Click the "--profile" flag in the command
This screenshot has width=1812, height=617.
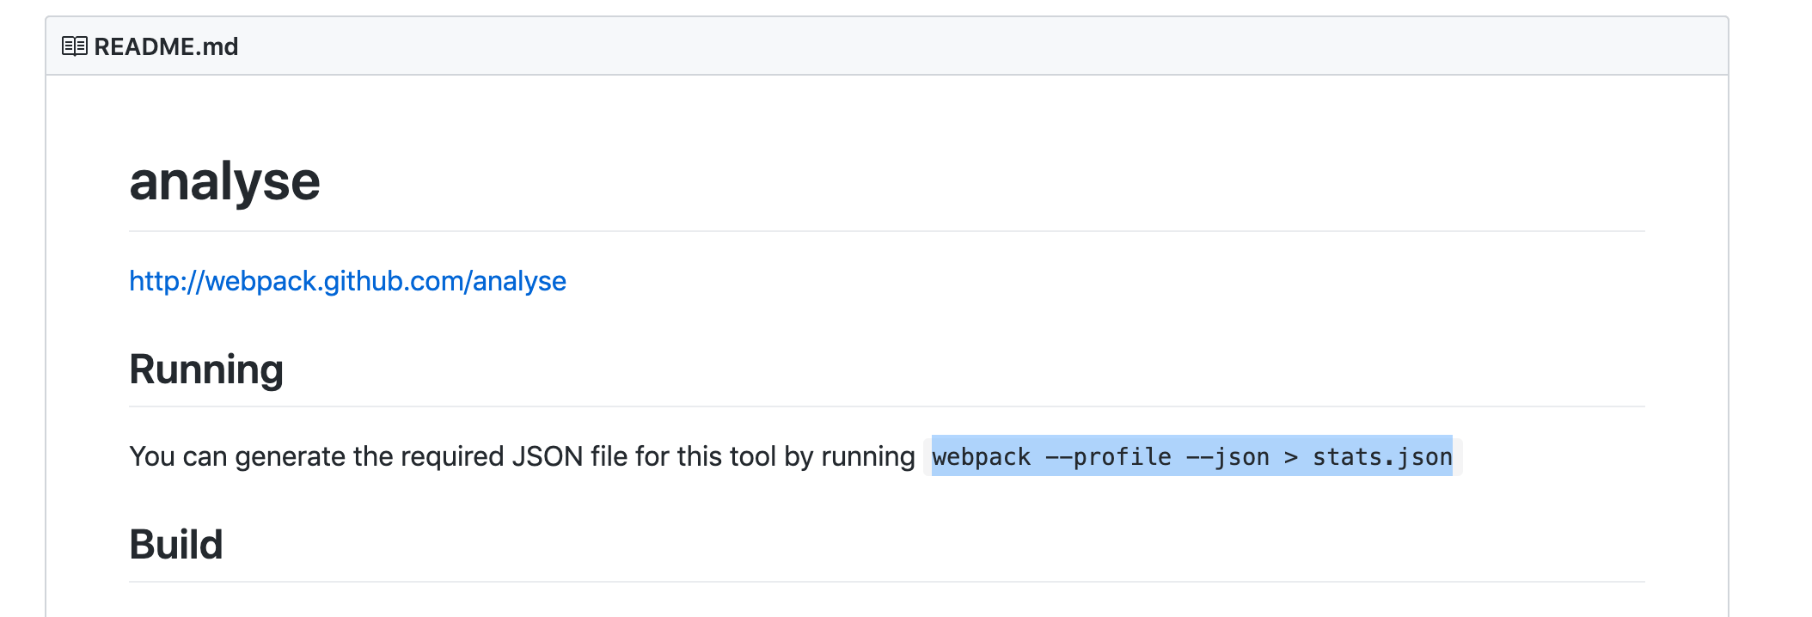pos(1107,457)
